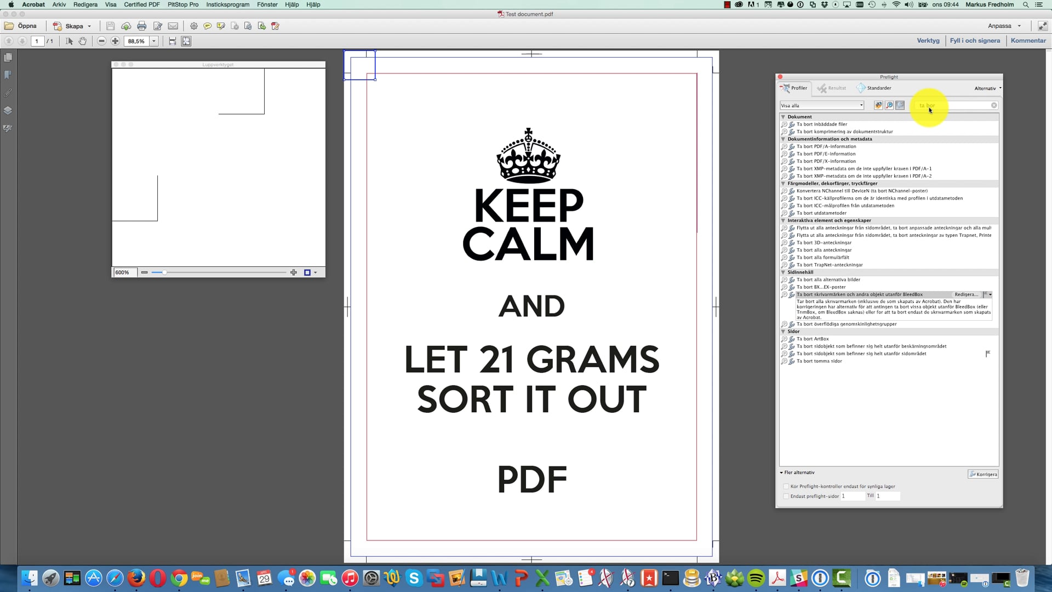
Task: Click the PDF sign document toolbar icon
Action: click(x=276, y=26)
